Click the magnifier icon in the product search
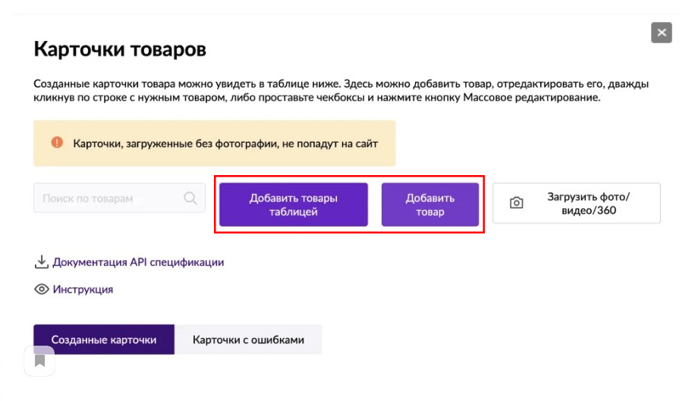695x401 pixels. click(x=190, y=199)
